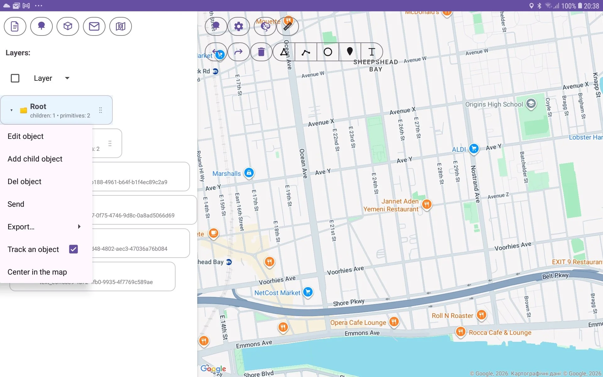
Task: Toggle the Layer checkbox
Action: (15, 78)
